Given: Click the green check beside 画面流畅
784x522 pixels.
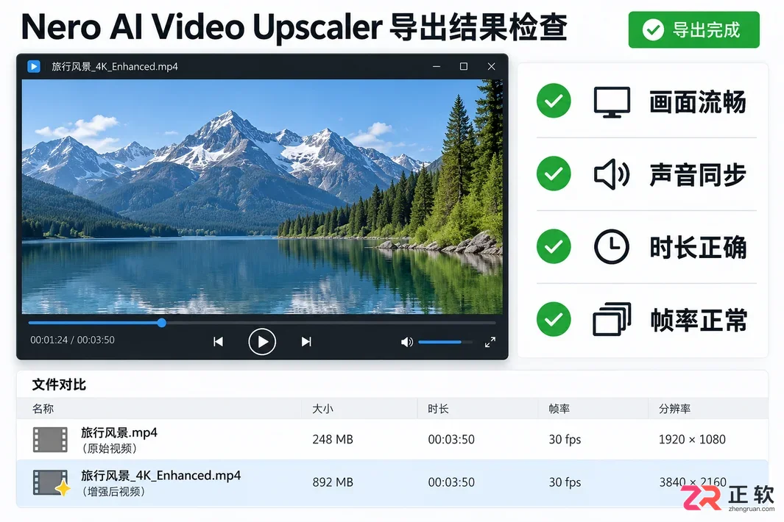Looking at the screenshot, I should 554,101.
